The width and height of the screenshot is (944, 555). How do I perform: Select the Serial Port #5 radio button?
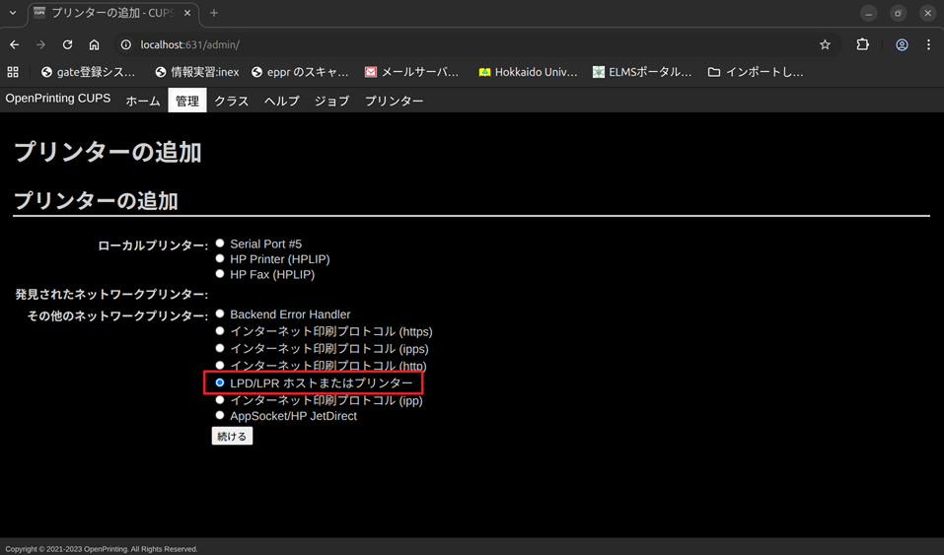(220, 243)
